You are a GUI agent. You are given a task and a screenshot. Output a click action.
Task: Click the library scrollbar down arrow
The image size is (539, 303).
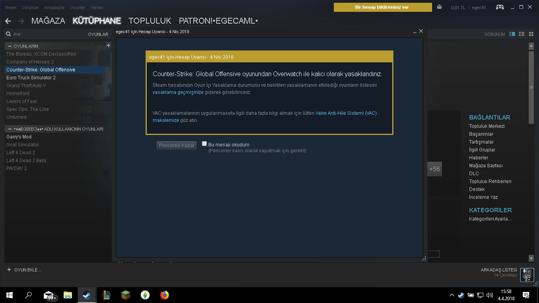click(x=531, y=258)
